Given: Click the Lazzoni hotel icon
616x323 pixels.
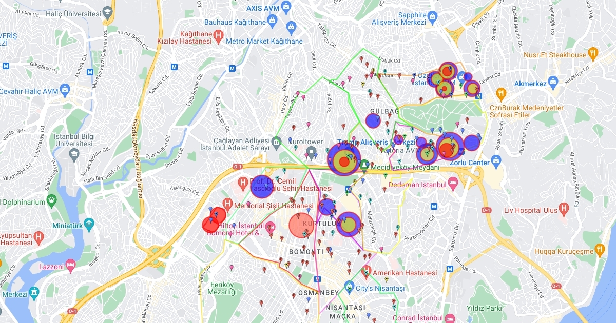Looking at the screenshot, I should tap(71, 266).
